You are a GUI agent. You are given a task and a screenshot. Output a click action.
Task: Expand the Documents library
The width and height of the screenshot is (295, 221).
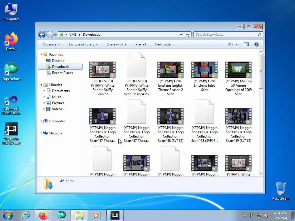(x=44, y=91)
